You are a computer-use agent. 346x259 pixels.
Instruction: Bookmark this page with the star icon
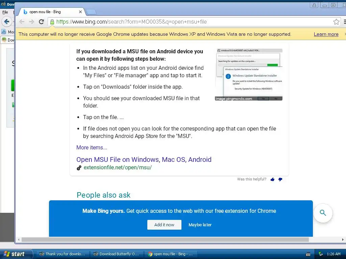(336, 22)
